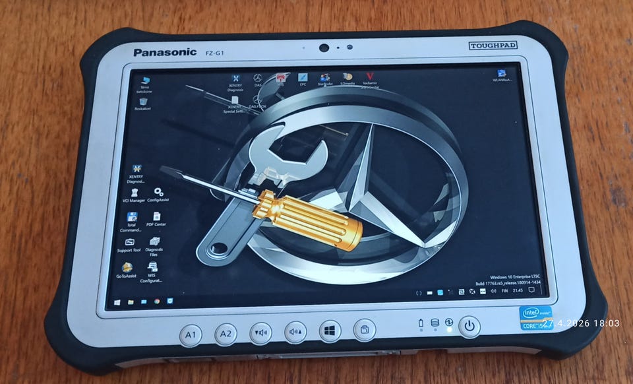Click the 21.45 taskbar clock
Screen dimensions: 633x384
pyautogui.click(x=518, y=290)
